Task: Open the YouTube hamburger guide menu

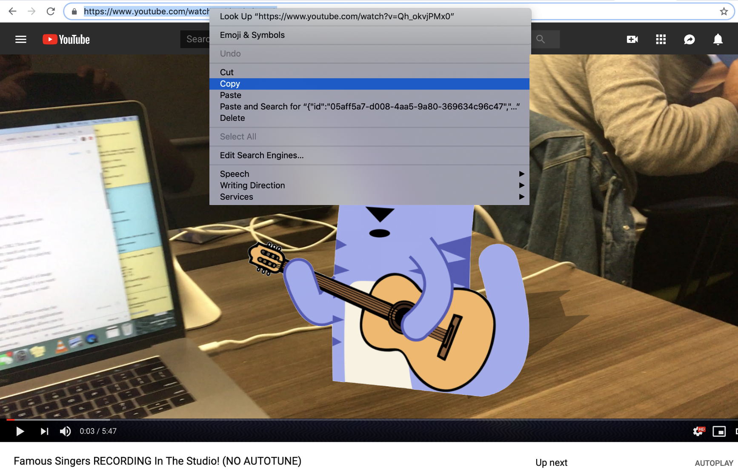Action: (x=20, y=40)
